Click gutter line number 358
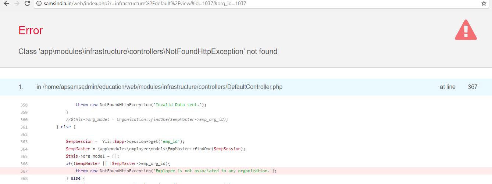 (24, 105)
